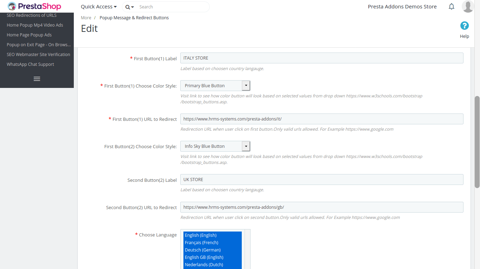Select Français (French) in language list
Image resolution: width=480 pixels, height=269 pixels.
tap(202, 243)
